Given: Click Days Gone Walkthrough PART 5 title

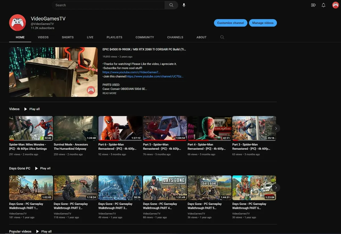Looking at the screenshot, I should pyautogui.click(x=205, y=206).
